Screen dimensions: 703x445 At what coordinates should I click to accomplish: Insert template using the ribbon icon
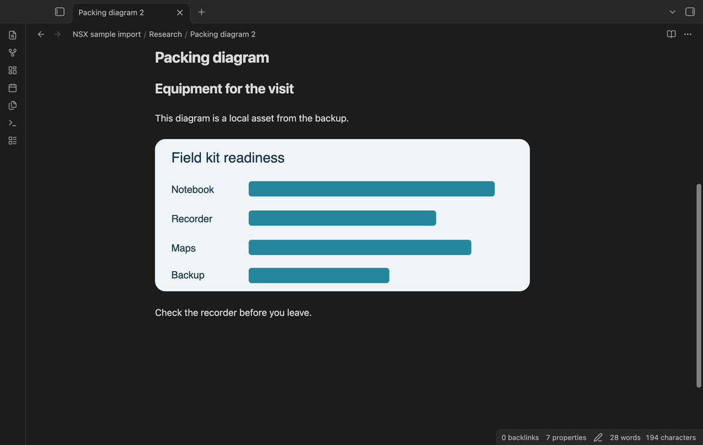13,106
